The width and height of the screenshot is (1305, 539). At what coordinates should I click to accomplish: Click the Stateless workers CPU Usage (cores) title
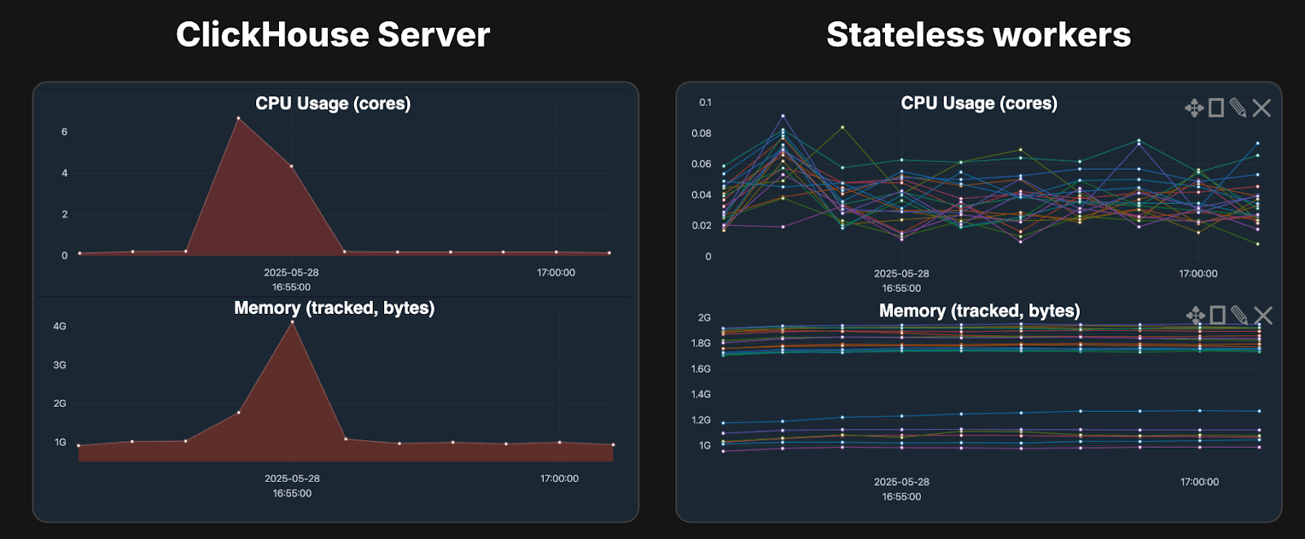click(979, 104)
